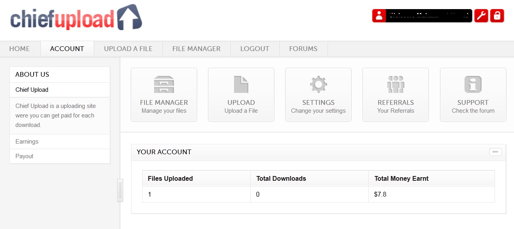Click the sidebar collapse handle
The height and width of the screenshot is (229, 514).
click(x=120, y=190)
